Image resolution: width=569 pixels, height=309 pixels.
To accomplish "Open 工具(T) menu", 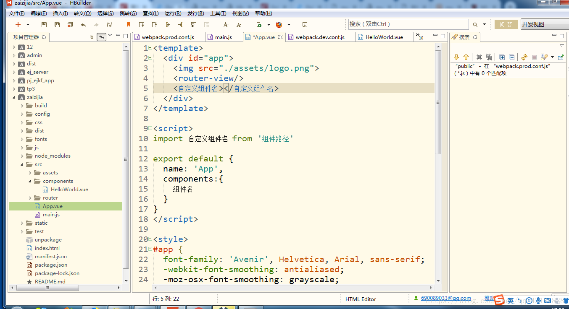I will coord(218,13).
